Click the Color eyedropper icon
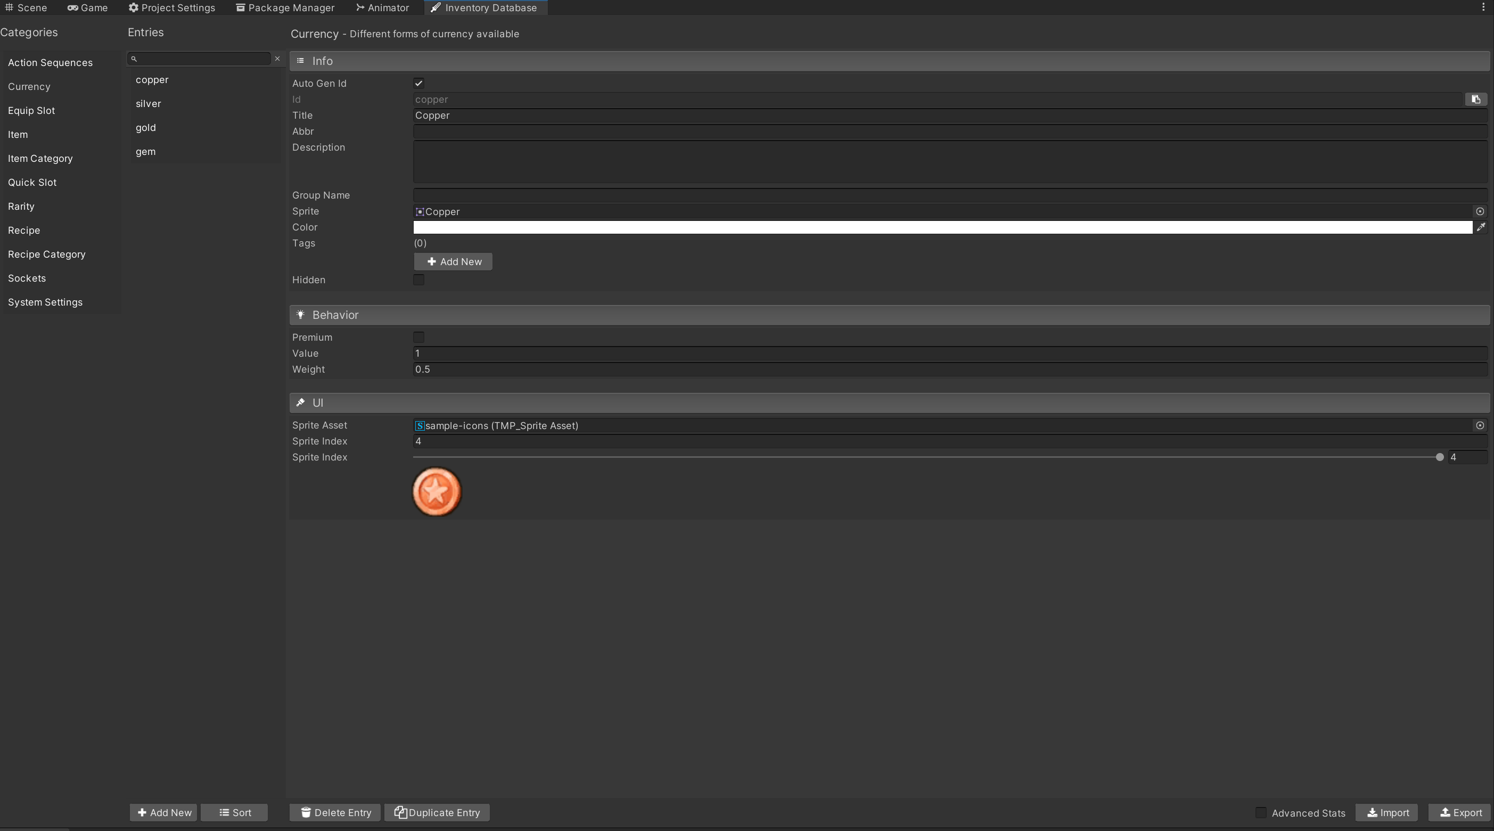1494x831 pixels. click(1481, 227)
